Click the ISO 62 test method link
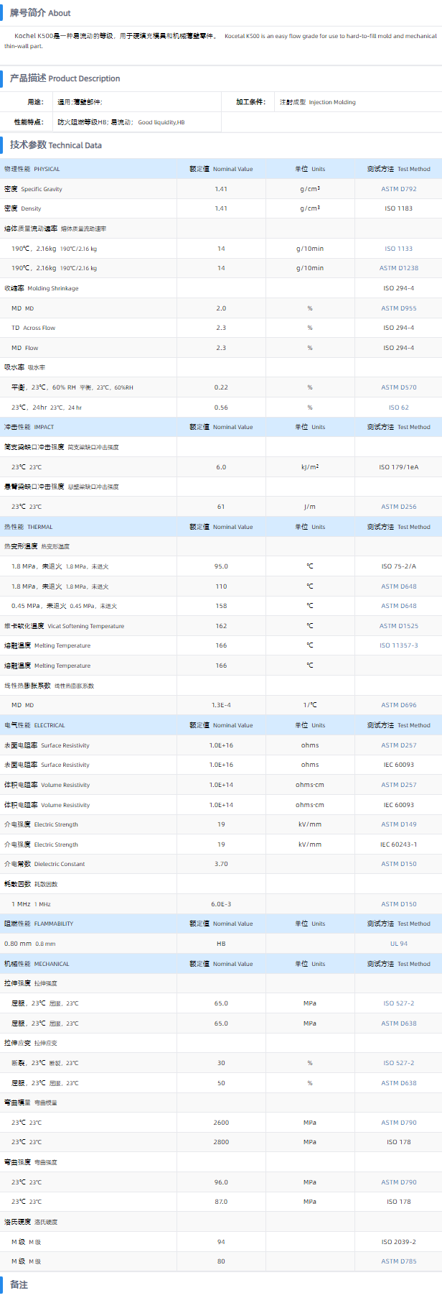This screenshot has width=442, height=1298. tap(398, 408)
